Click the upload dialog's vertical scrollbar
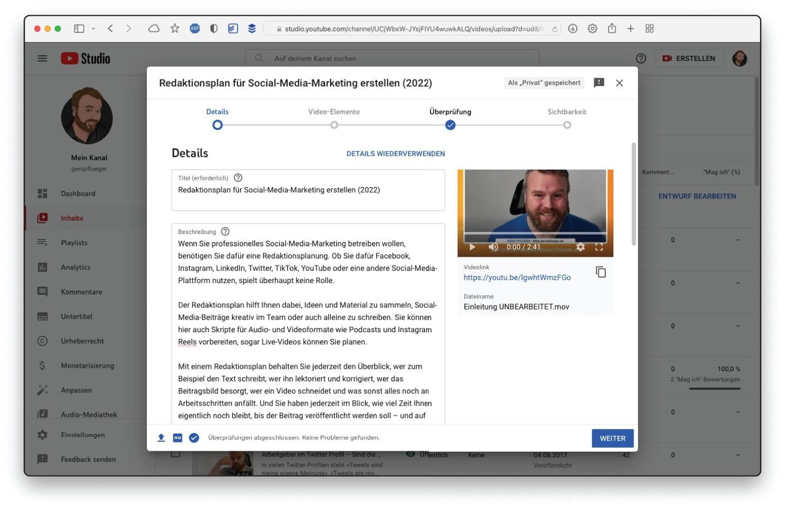 pyautogui.click(x=633, y=194)
